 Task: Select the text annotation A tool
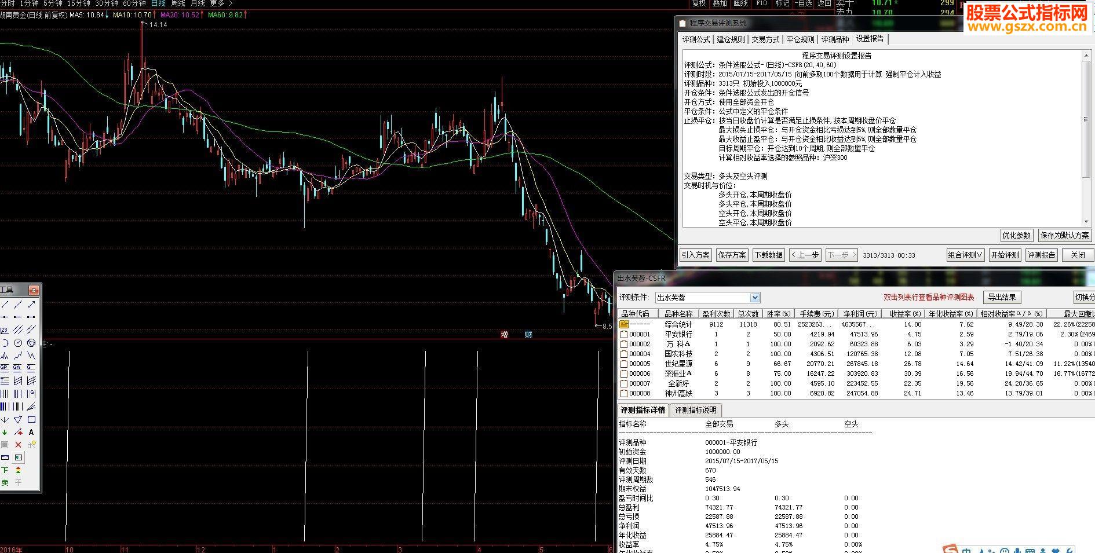[32, 432]
